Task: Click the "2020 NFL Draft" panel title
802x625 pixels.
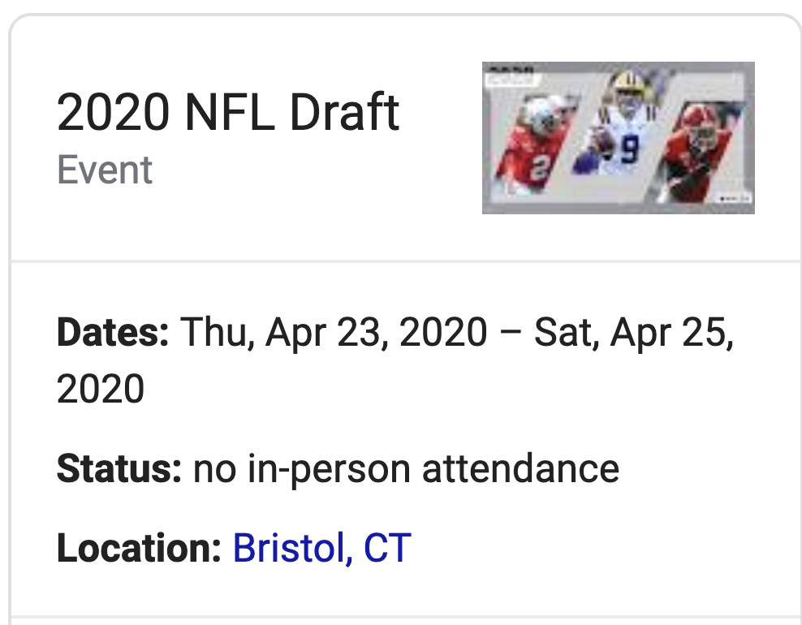Action: tap(228, 113)
